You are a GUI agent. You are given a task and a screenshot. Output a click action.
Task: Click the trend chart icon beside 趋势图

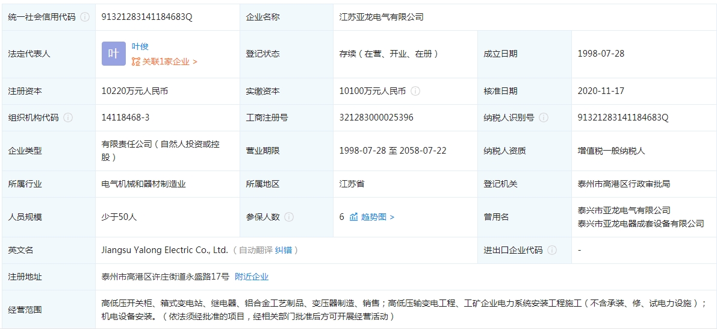pyautogui.click(x=354, y=217)
